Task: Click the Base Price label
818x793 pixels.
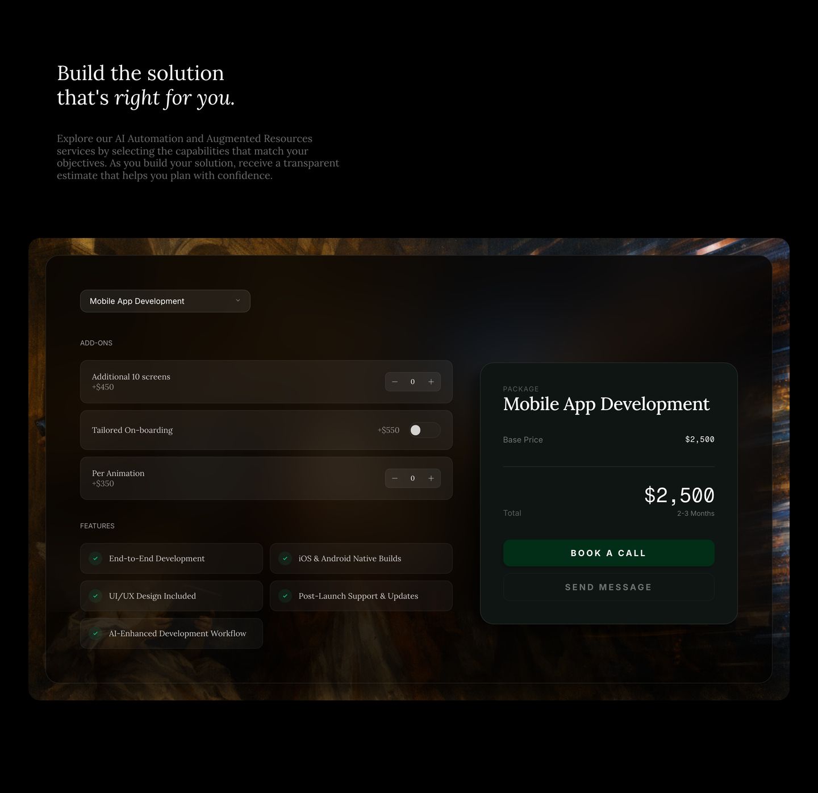Action: [523, 440]
